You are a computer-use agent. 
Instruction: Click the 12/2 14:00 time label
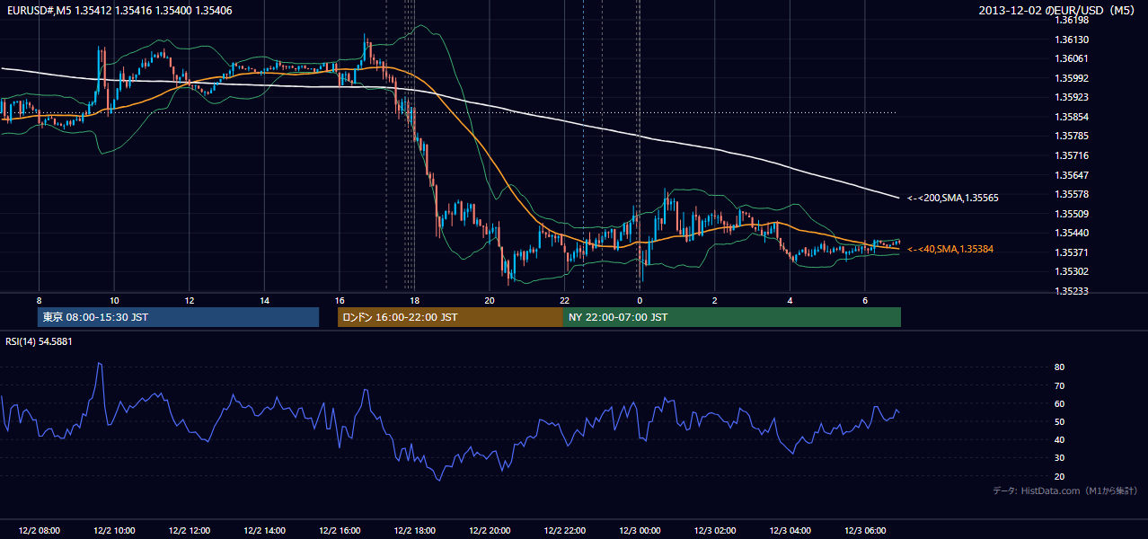[264, 530]
